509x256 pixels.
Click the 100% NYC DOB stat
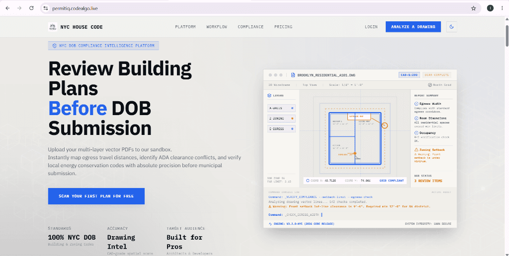71,237
